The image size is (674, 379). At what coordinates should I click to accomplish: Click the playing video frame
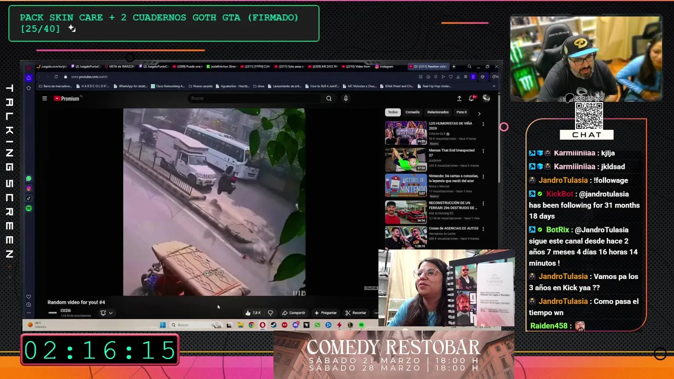pyautogui.click(x=214, y=202)
